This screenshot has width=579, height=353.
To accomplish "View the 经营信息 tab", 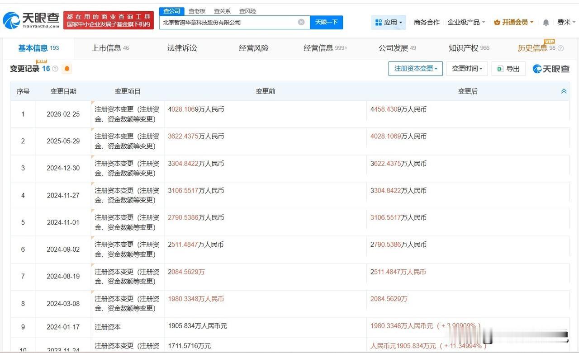I will 326,48.
